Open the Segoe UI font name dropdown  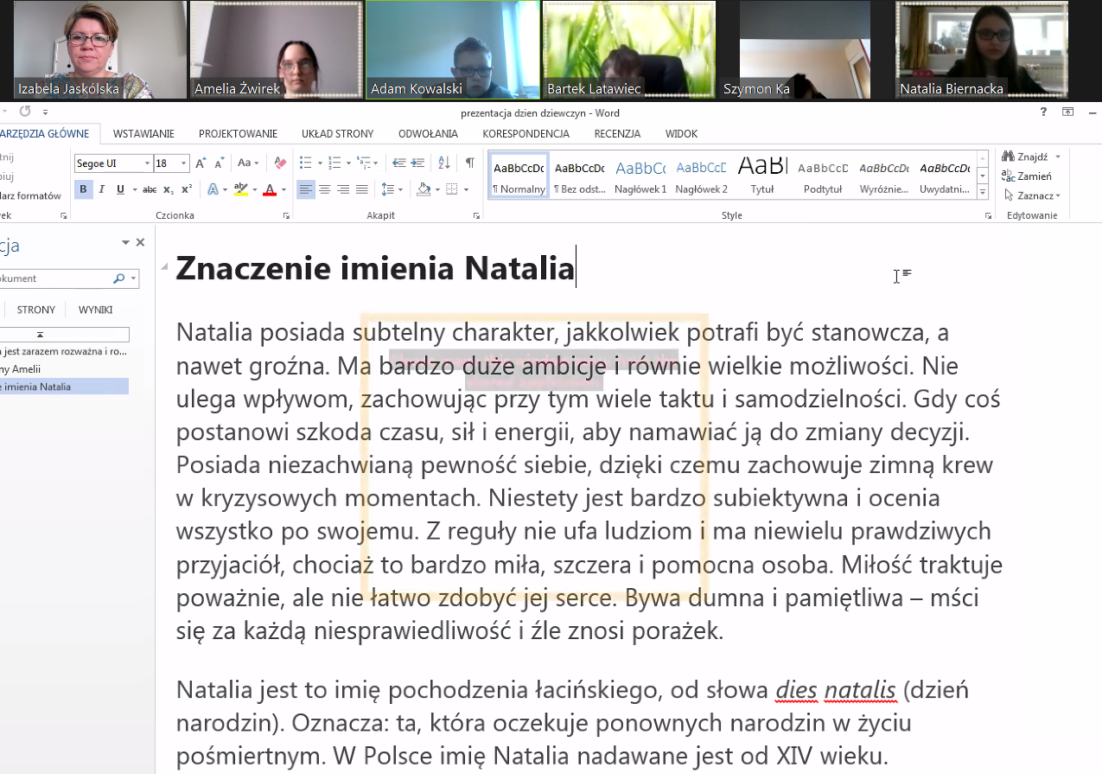146,163
